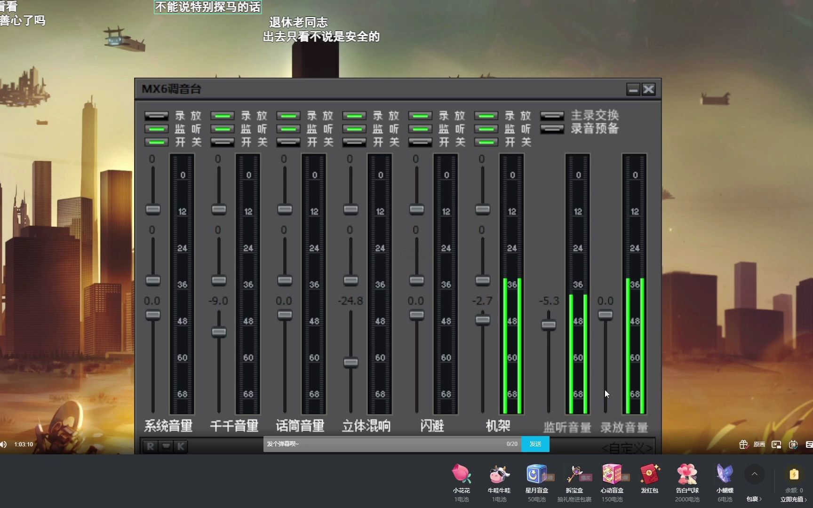Toggle danmaku display icon (弹)

click(793, 444)
